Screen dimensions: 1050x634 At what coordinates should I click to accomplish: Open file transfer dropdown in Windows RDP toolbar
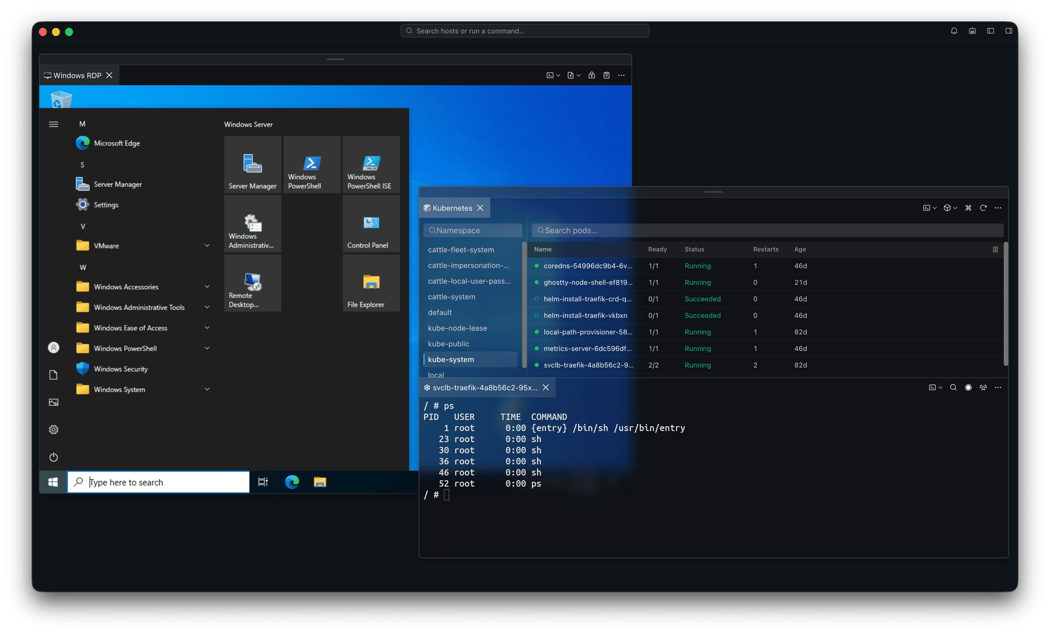574,75
